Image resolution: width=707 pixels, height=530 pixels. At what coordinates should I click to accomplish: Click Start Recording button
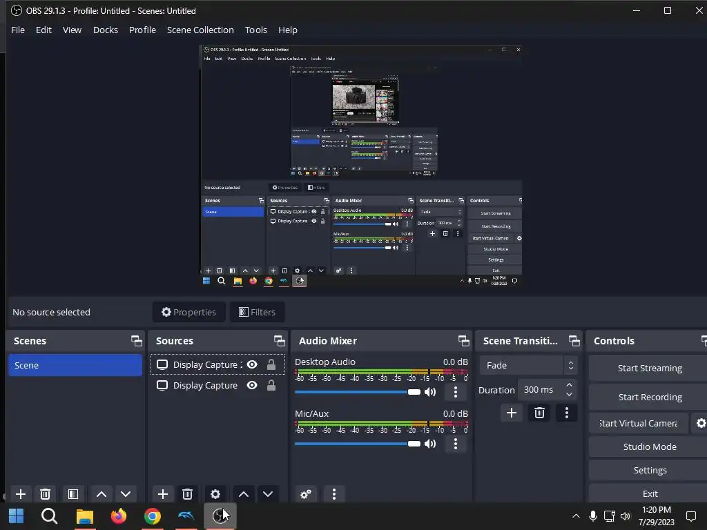coord(649,397)
